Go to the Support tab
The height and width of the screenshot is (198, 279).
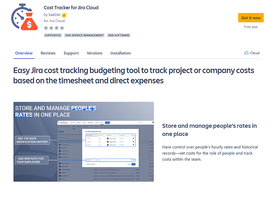(71, 53)
